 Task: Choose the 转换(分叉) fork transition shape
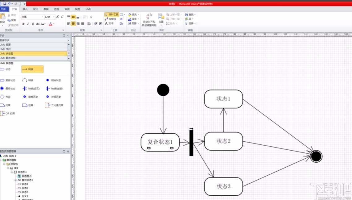pos(31,89)
